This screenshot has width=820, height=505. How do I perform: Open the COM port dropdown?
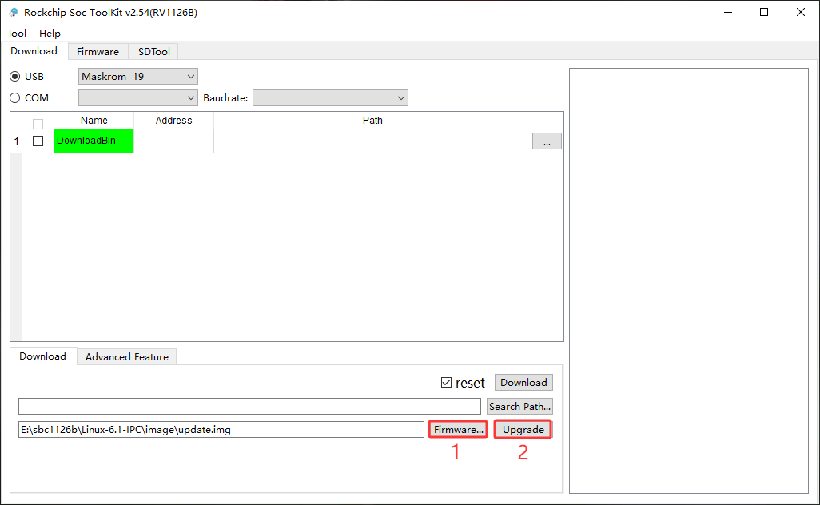click(138, 97)
